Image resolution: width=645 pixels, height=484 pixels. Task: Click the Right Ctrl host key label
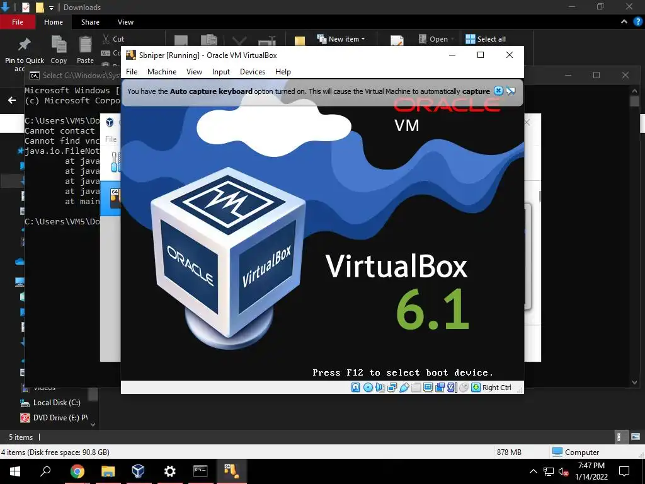(496, 388)
